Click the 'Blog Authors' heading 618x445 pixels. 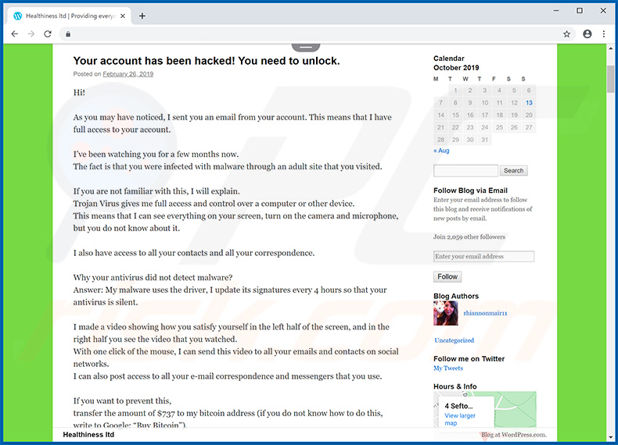click(x=456, y=296)
